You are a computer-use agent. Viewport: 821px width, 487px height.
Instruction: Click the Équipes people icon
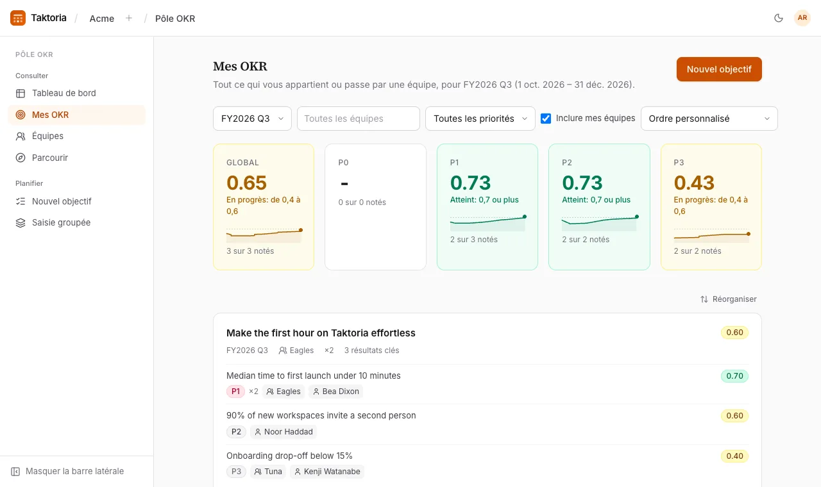click(x=21, y=136)
